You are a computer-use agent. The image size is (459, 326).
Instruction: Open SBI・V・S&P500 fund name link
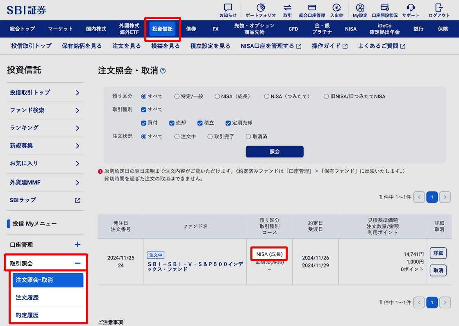(195, 267)
